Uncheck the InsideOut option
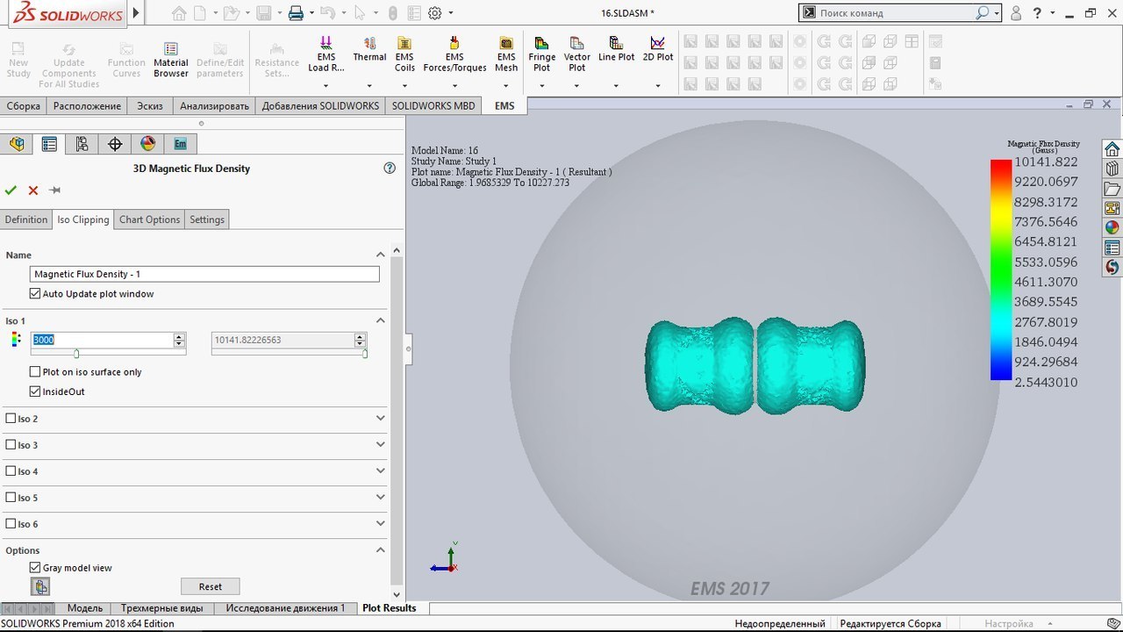The height and width of the screenshot is (632, 1123). 35,391
